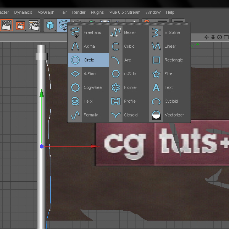The image size is (229, 229).
Task: Click the popup menu grip bar
Action: coord(129,24)
